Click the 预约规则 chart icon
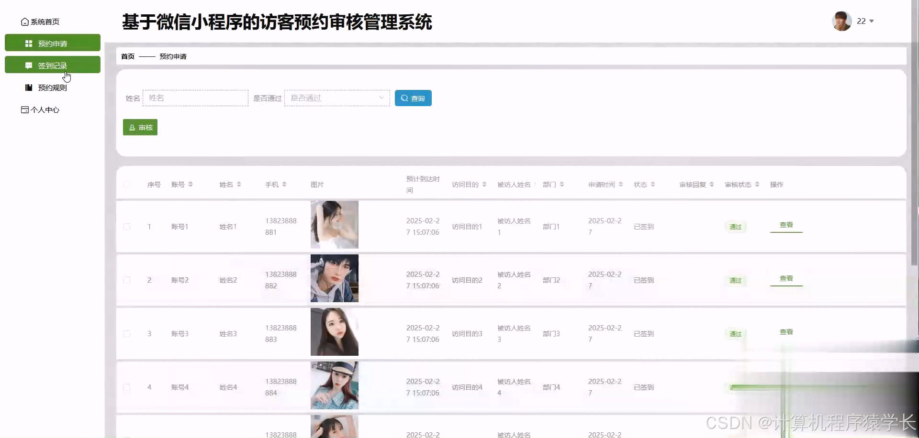Image resolution: width=919 pixels, height=438 pixels. [x=28, y=88]
